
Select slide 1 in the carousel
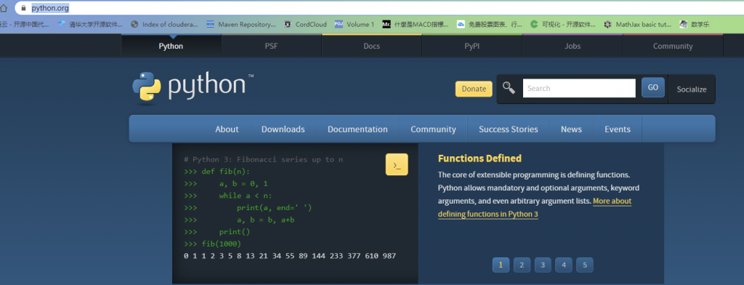(501, 265)
